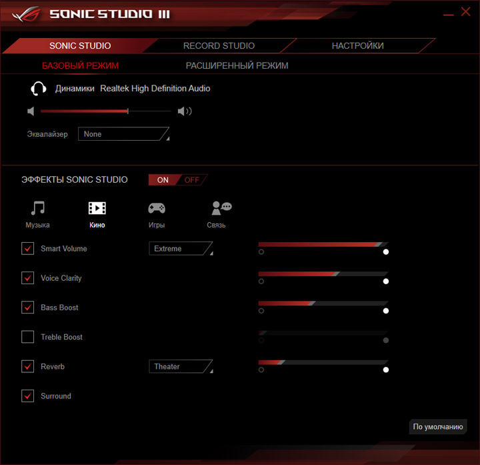Disable the Smart Volume checkbox
The width and height of the screenshot is (480, 465).
(x=27, y=248)
